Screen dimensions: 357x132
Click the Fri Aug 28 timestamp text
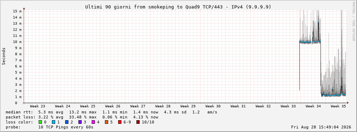tap(321, 127)
